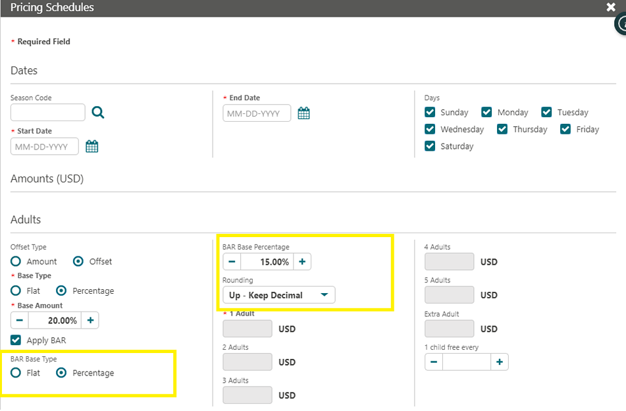Increase BAR Base Percentage with plus control

click(302, 261)
